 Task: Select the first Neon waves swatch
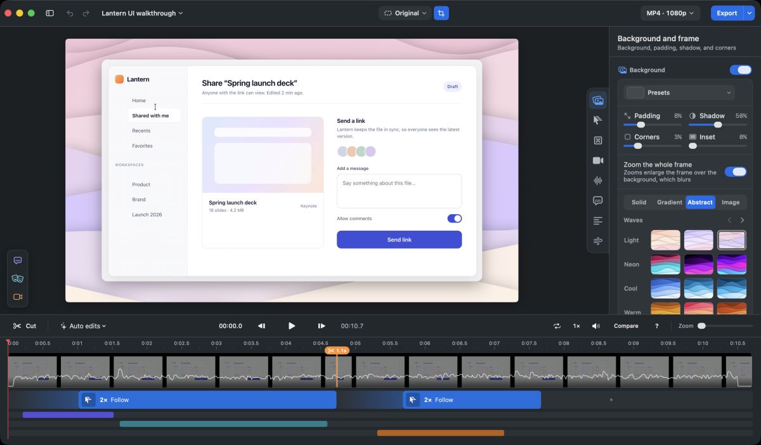coord(665,264)
